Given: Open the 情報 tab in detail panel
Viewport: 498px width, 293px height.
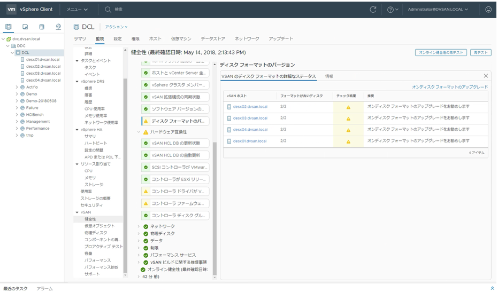Looking at the screenshot, I should click(329, 76).
